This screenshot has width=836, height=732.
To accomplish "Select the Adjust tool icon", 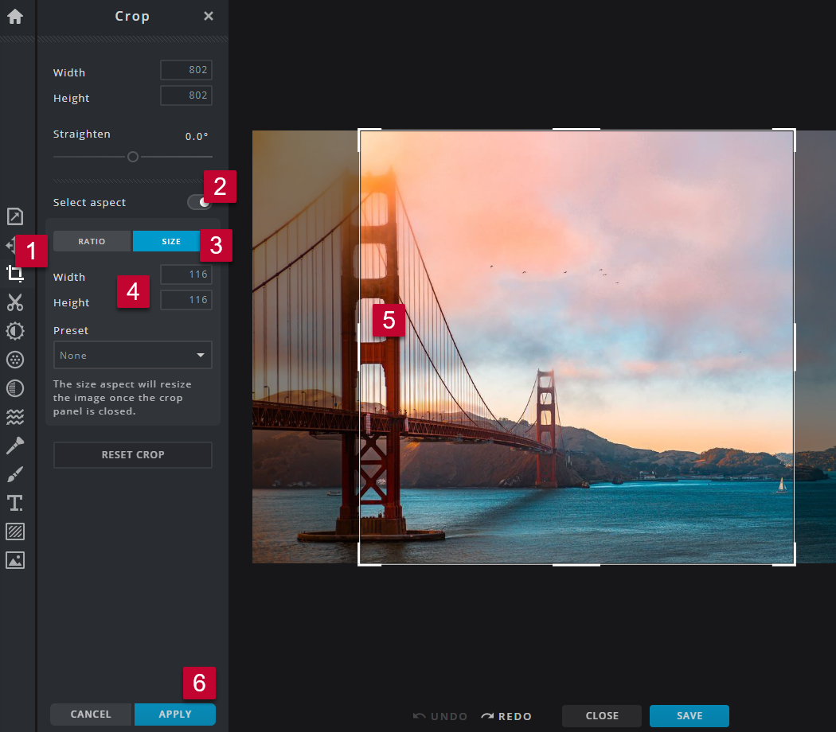I will pos(16,331).
